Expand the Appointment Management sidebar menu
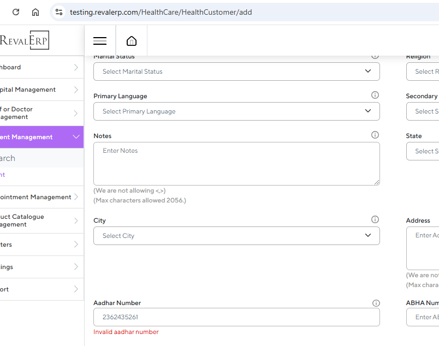The image size is (439, 346). tap(38, 197)
